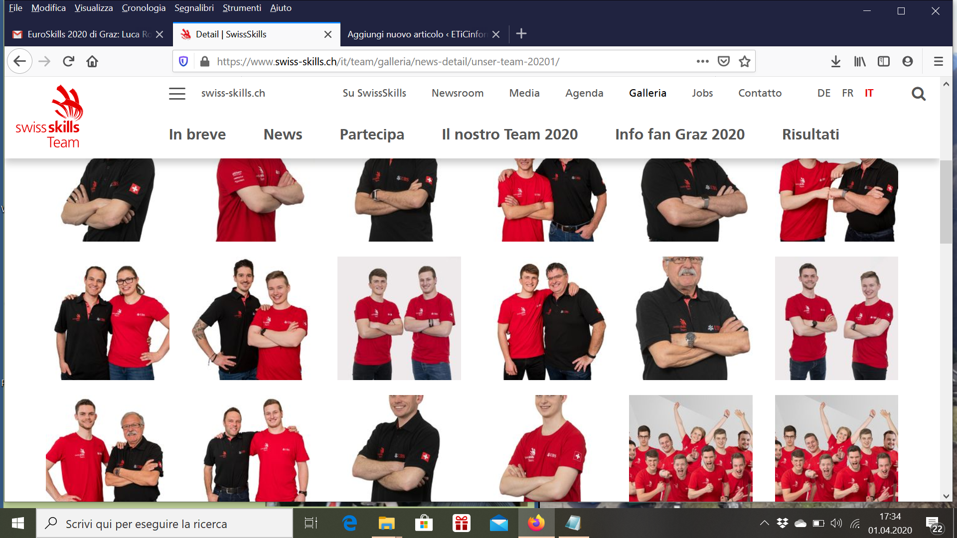Open the Firefox hamburger menu

click(x=939, y=61)
